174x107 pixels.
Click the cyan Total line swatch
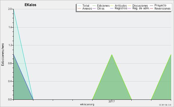point(79,6)
